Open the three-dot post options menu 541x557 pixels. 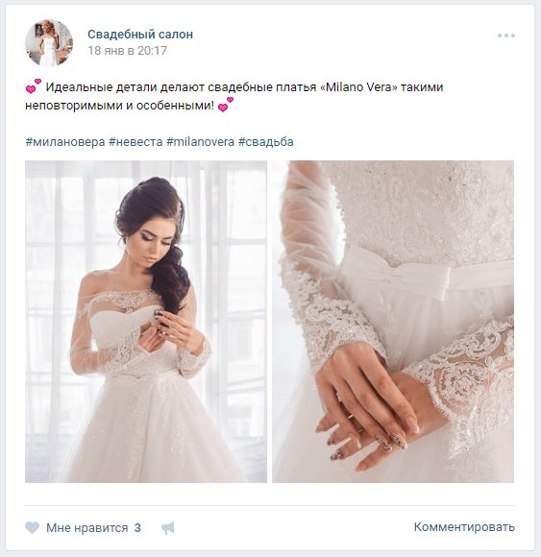point(506,36)
